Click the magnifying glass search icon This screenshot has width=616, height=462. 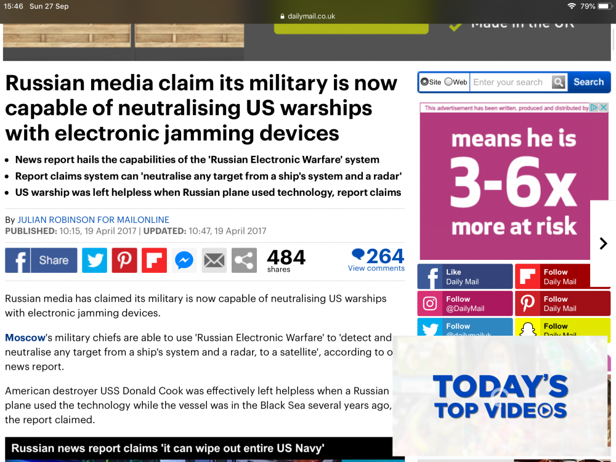click(x=558, y=82)
